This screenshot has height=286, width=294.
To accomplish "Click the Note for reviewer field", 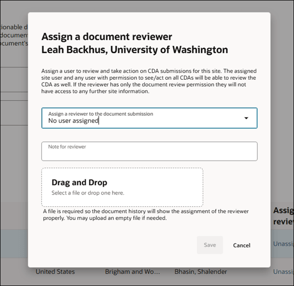I will click(149, 151).
